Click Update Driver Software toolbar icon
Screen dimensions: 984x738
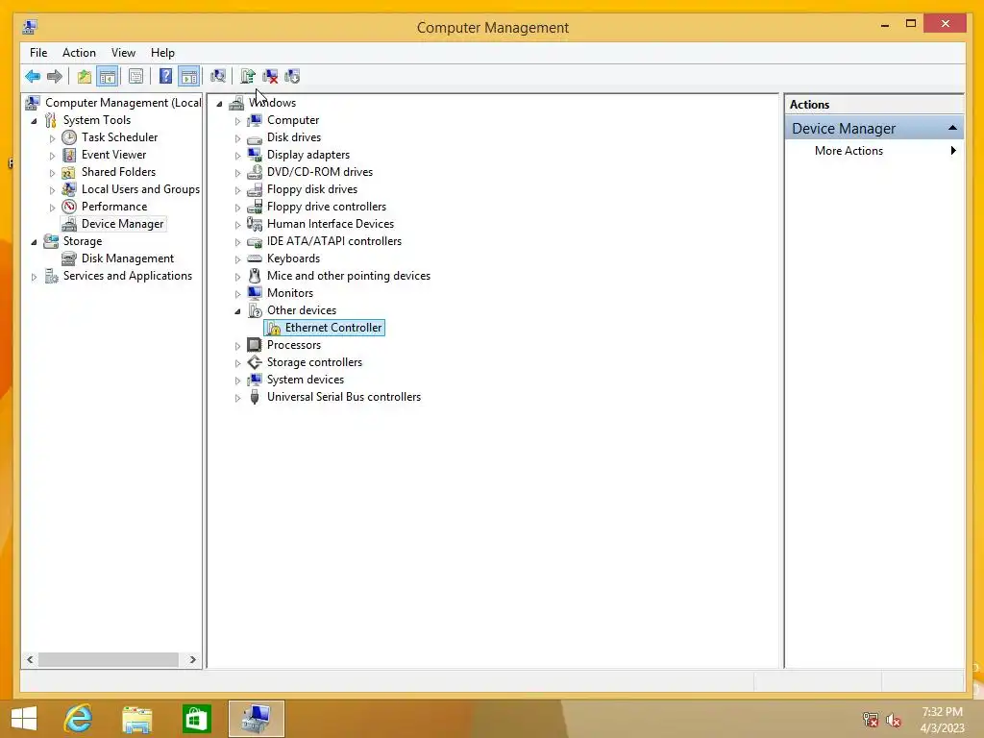click(x=248, y=77)
